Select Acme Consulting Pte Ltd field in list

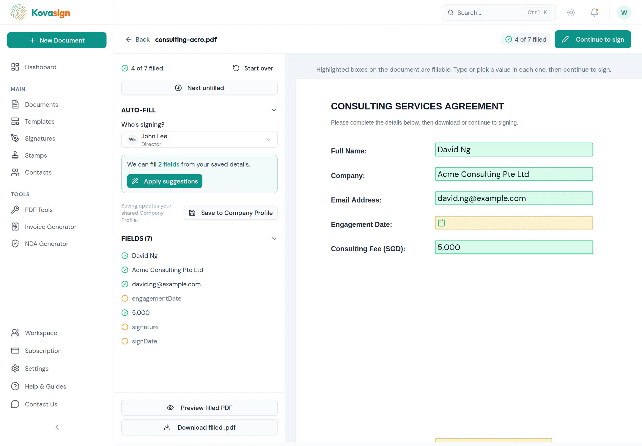tap(199, 270)
